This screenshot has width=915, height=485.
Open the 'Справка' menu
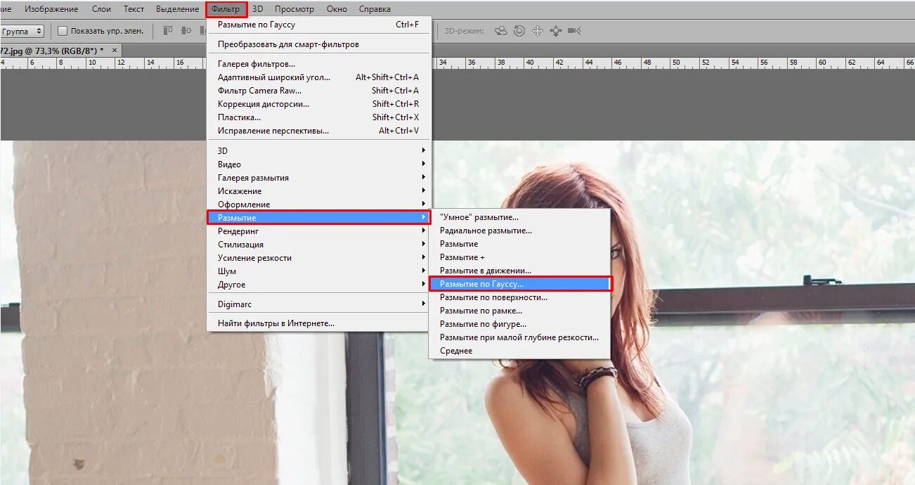coord(375,9)
